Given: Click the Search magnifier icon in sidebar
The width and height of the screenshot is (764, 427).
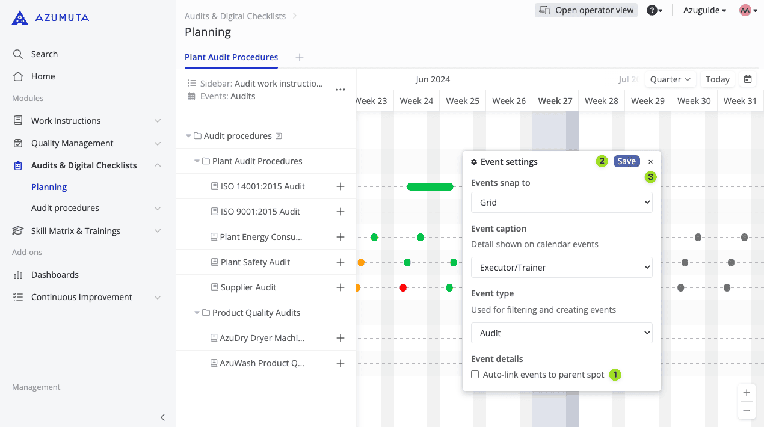Looking at the screenshot, I should 18,54.
